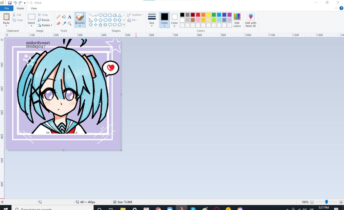Choose the Down arrow shape
This screenshot has width=344, height=210.
click(91, 25)
